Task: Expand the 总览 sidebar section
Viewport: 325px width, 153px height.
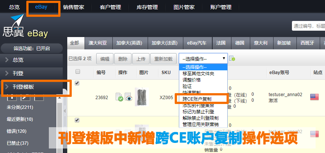Action: click(x=32, y=60)
